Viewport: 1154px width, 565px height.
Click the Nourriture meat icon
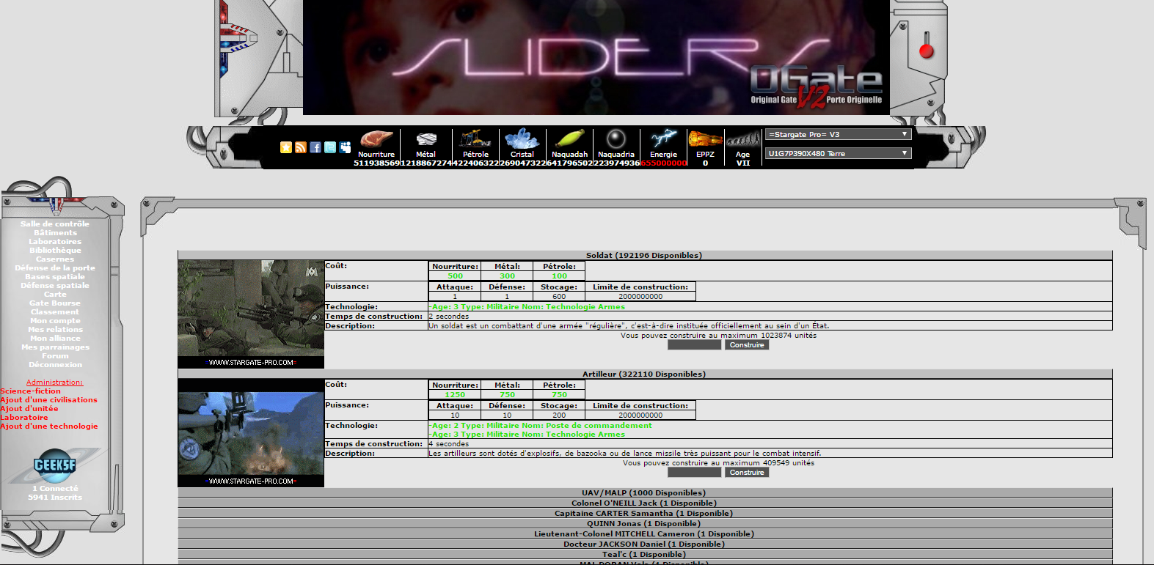point(376,139)
